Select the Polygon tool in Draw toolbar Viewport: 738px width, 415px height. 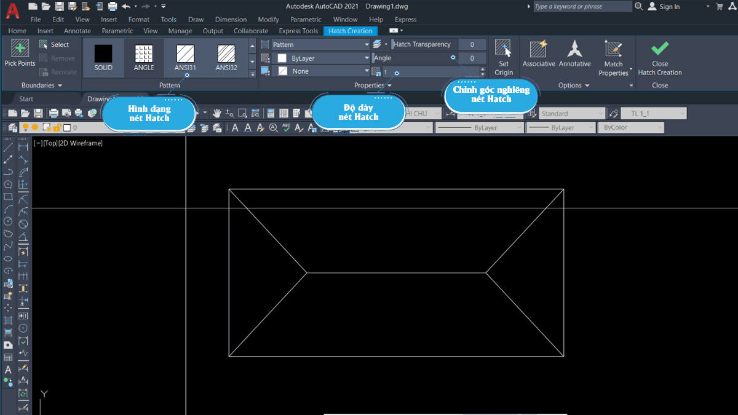8,184
